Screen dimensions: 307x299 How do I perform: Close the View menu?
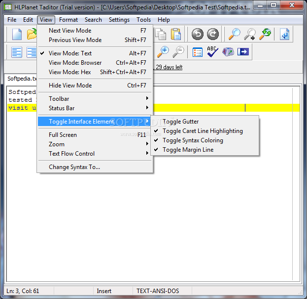pos(46,20)
